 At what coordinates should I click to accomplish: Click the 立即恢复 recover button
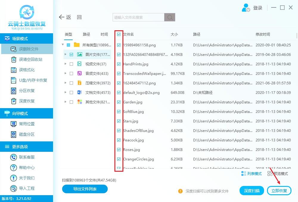pos(279,190)
